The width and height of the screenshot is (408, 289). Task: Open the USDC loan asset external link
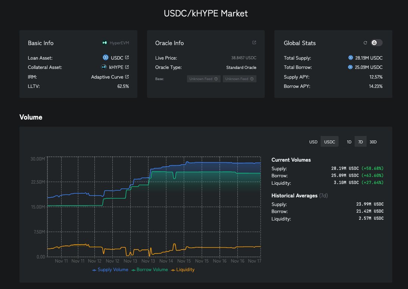127,58
